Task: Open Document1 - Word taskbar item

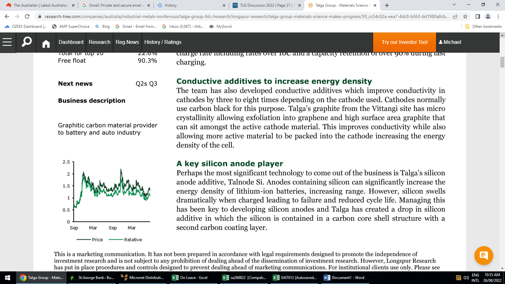Action: (345, 278)
